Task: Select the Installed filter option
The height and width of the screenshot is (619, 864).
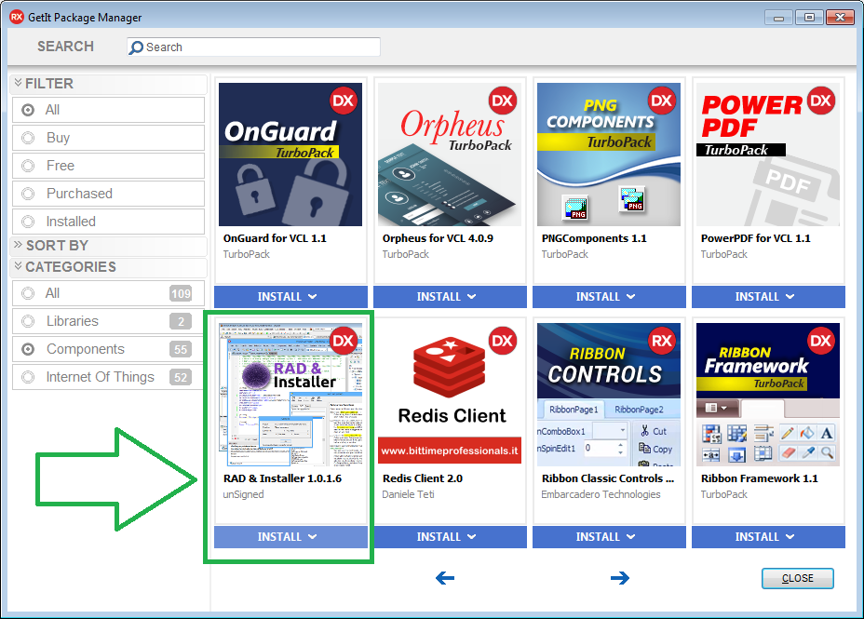Action: [x=109, y=222]
